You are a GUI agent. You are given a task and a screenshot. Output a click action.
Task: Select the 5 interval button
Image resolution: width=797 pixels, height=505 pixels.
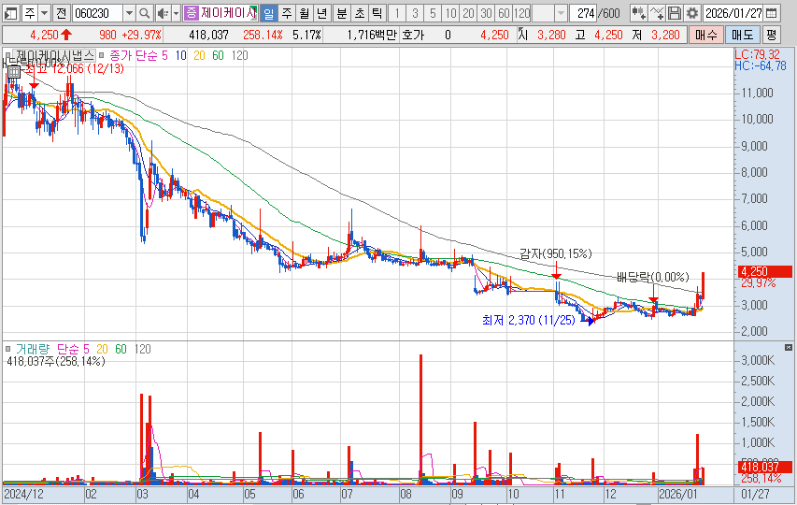point(433,13)
